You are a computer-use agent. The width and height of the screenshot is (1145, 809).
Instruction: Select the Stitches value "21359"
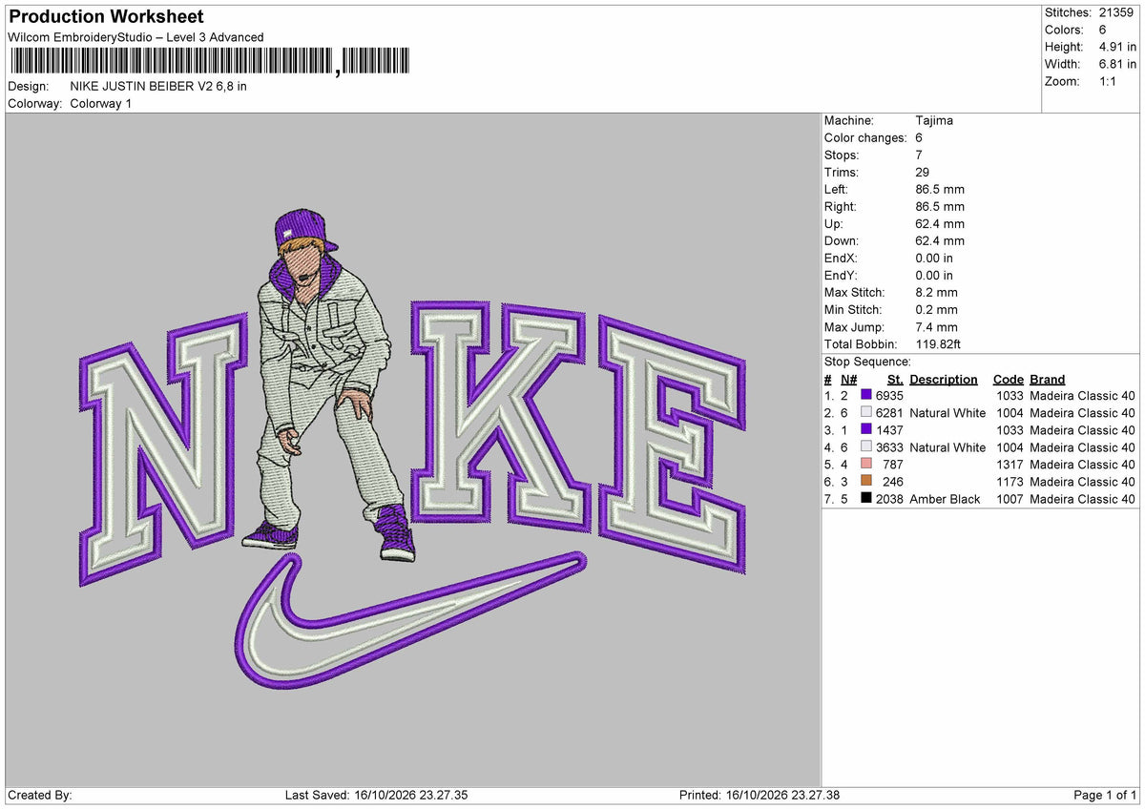click(1115, 12)
